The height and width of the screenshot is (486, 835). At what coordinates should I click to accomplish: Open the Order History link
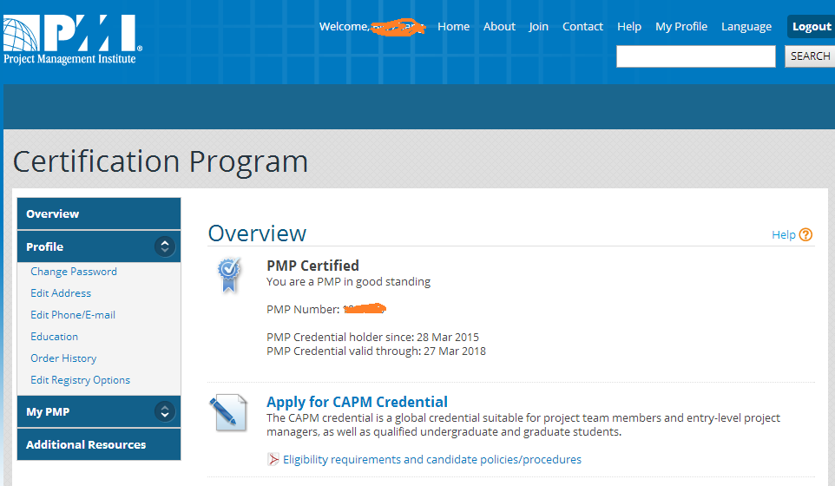tap(63, 358)
